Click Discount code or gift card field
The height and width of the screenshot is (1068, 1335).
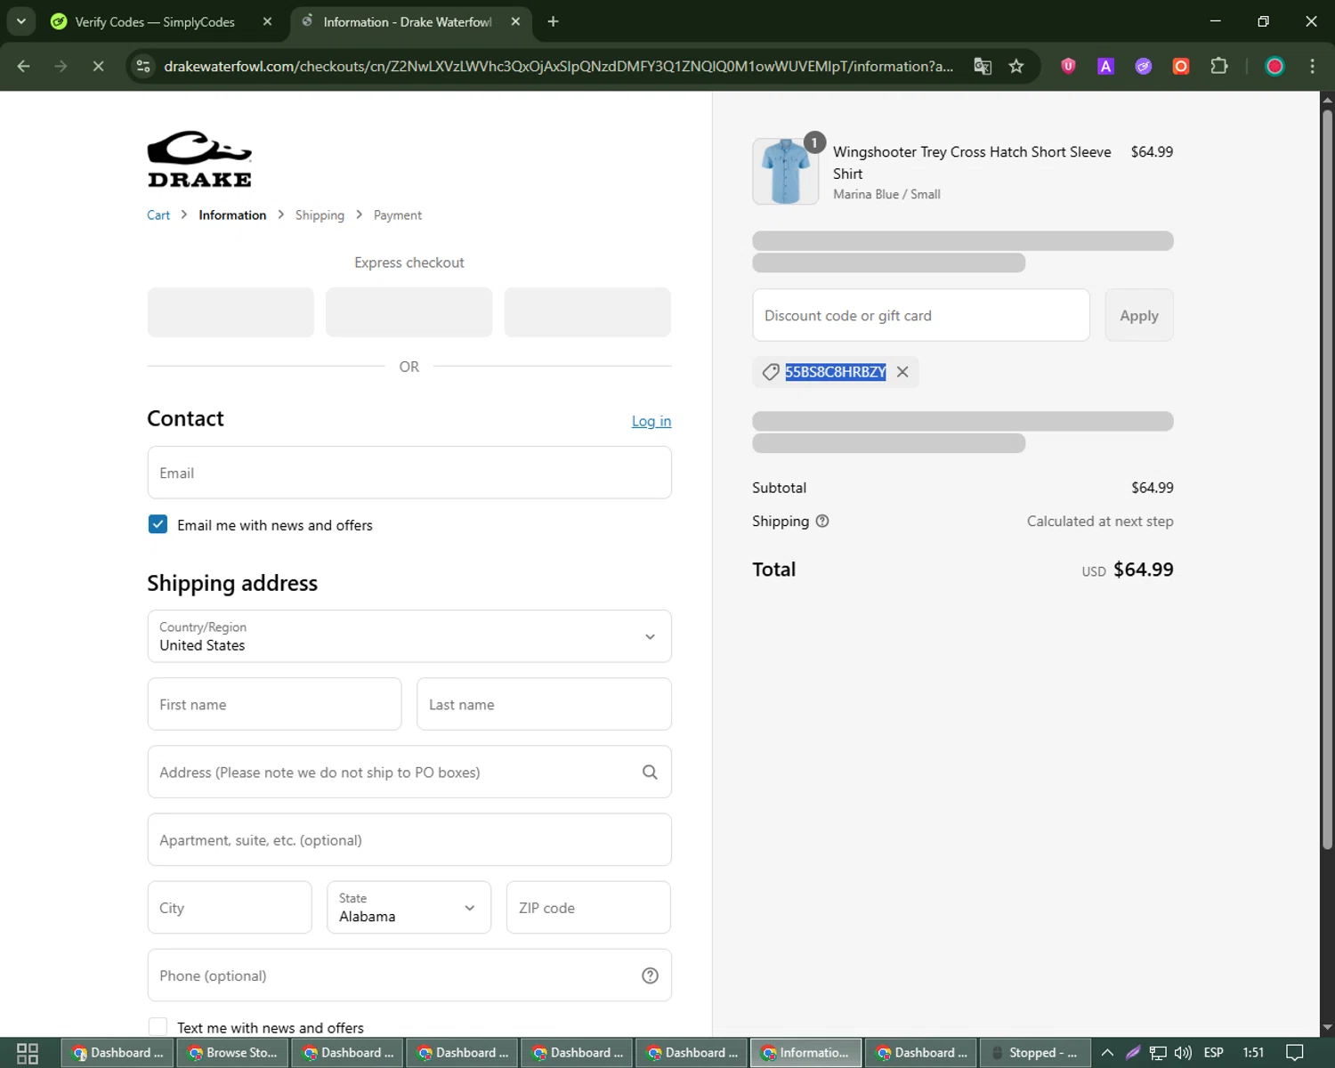tap(921, 315)
